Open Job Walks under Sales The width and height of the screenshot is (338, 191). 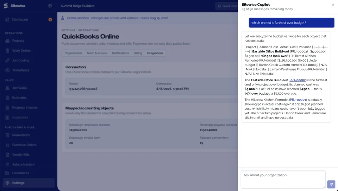click(29, 88)
